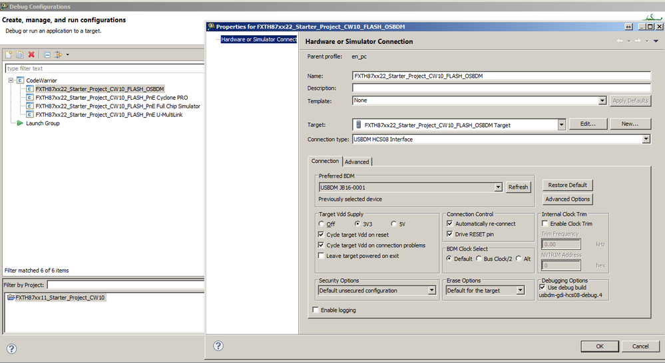665x363 pixels.
Task: Select the FLASH_PnE U-MultiLink configuration
Action: click(109, 115)
